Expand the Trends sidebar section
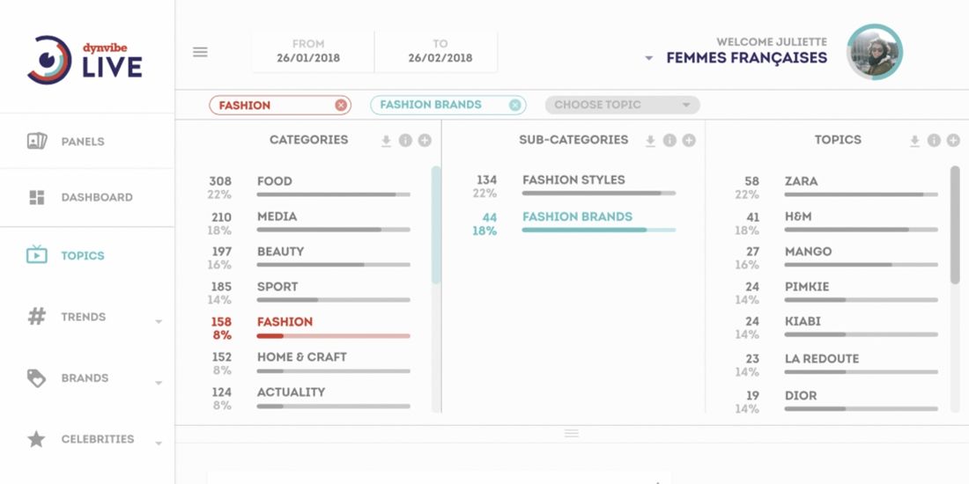 (159, 321)
